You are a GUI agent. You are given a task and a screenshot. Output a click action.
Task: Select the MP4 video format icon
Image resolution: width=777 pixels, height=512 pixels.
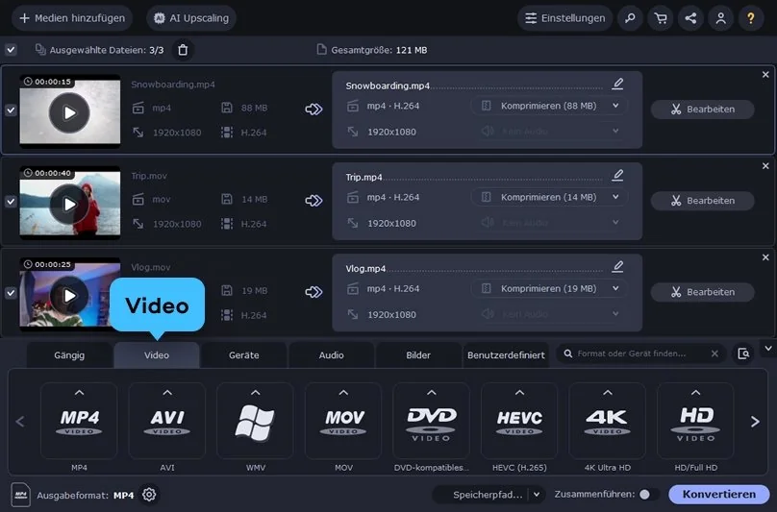click(x=79, y=421)
